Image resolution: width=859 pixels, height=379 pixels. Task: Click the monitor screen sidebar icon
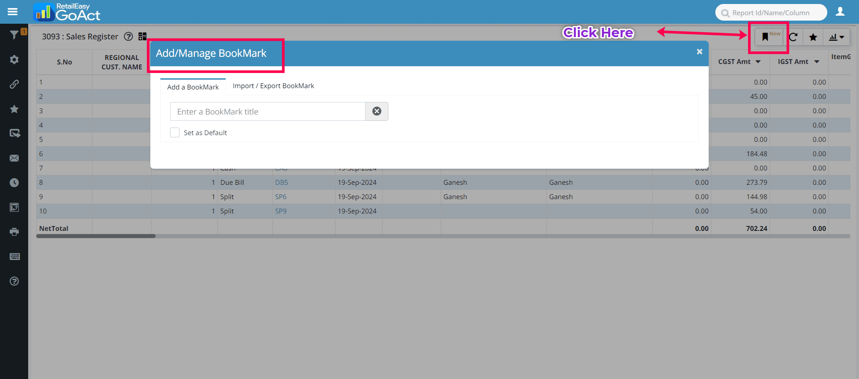point(14,133)
